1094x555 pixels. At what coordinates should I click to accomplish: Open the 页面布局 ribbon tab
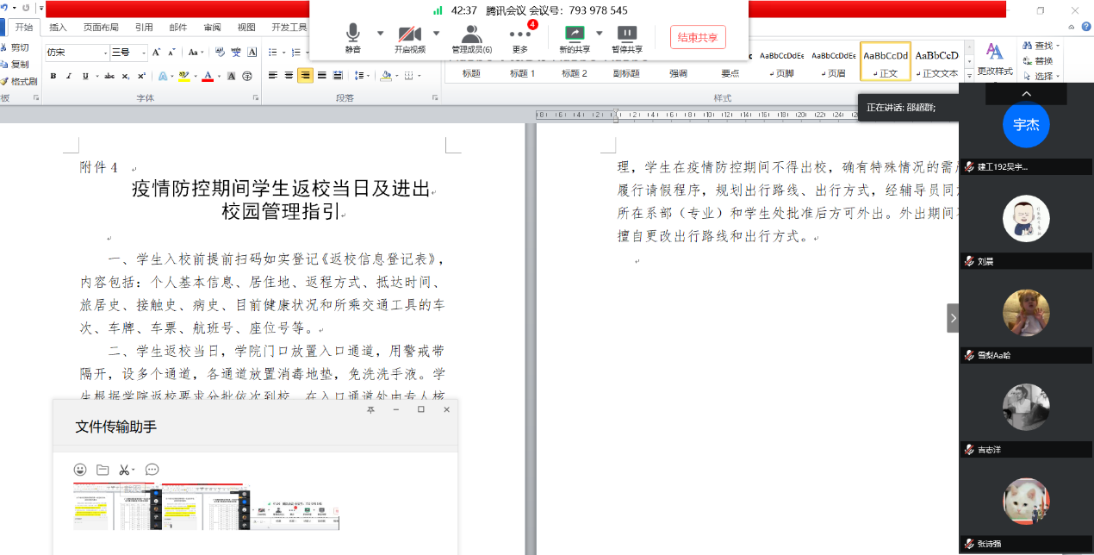coord(101,27)
